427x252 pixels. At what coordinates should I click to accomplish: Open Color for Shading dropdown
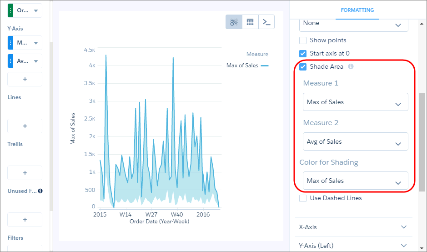pyautogui.click(x=356, y=181)
